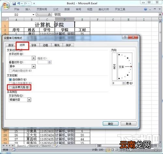The image size is (163, 154).
Task: Go to first sheet navigation arrow
Action: pyautogui.click(x=4, y=146)
